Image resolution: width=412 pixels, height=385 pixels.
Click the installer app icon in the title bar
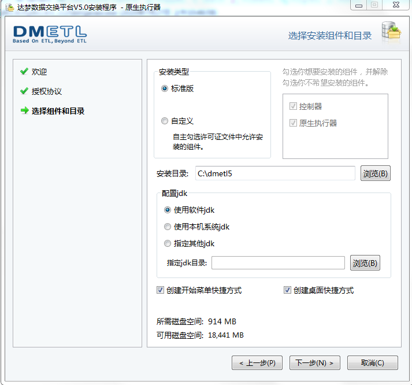[x=10, y=8]
